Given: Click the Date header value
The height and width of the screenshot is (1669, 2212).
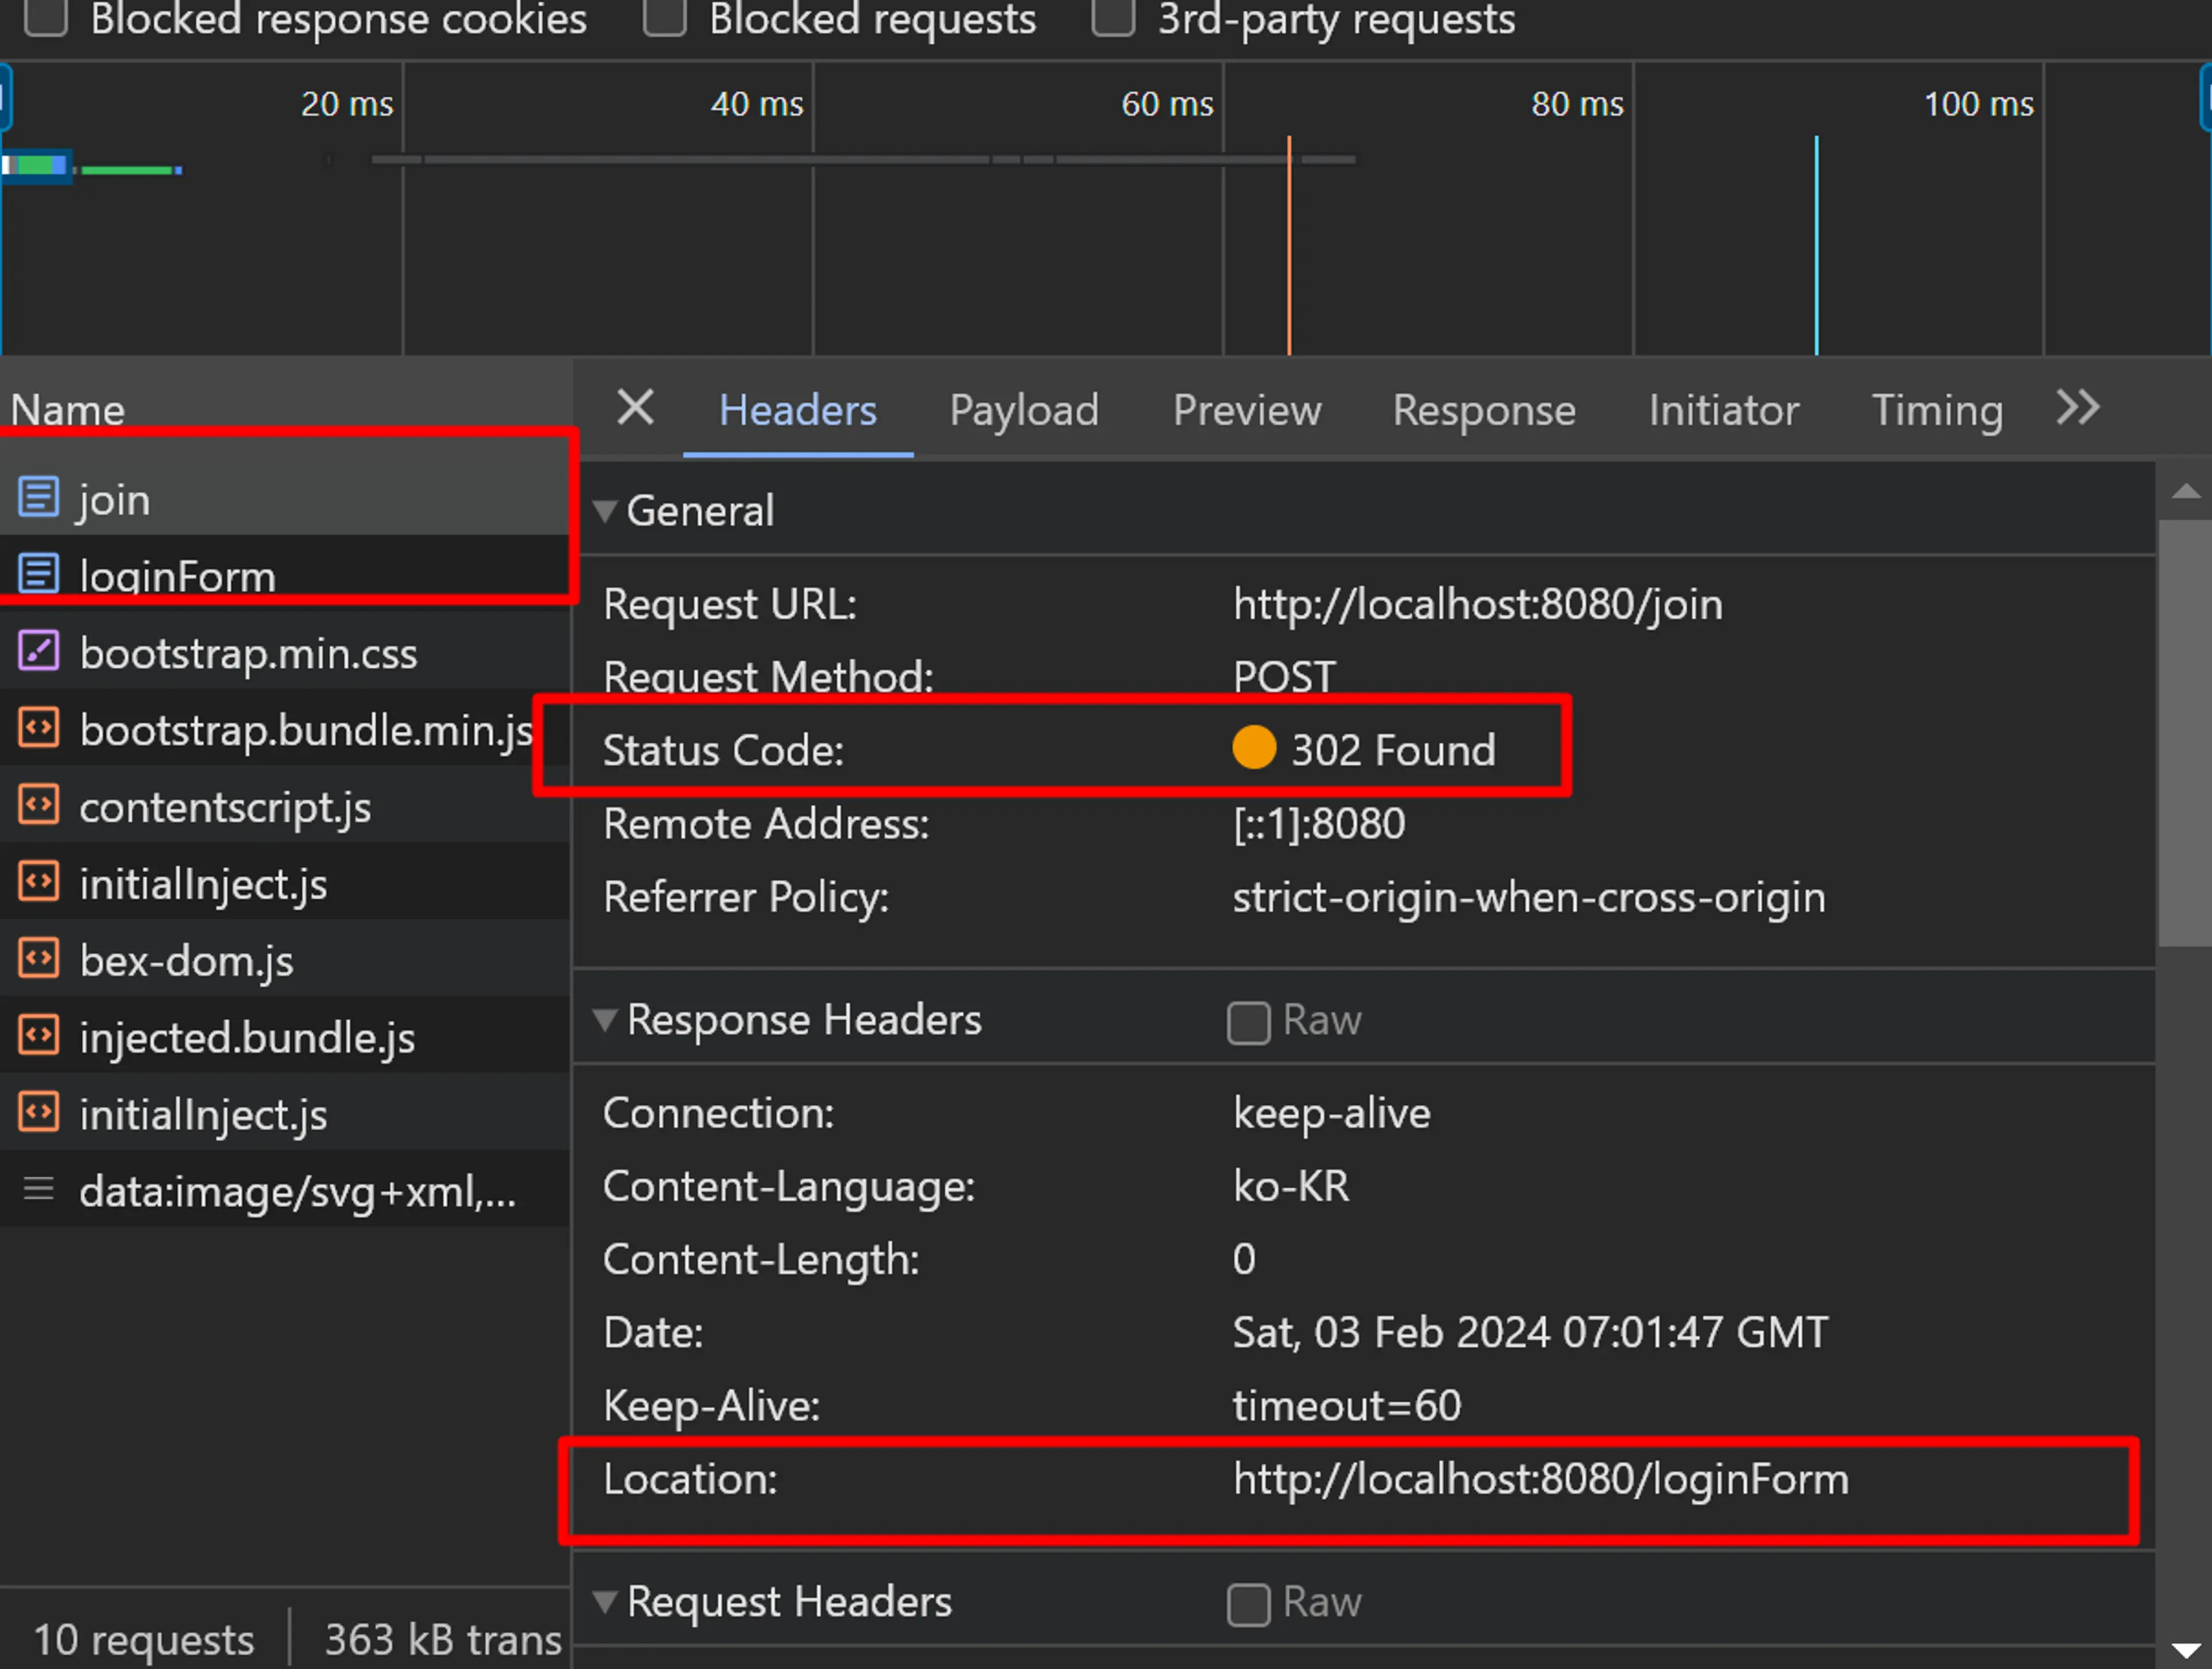Looking at the screenshot, I should coord(1530,1332).
